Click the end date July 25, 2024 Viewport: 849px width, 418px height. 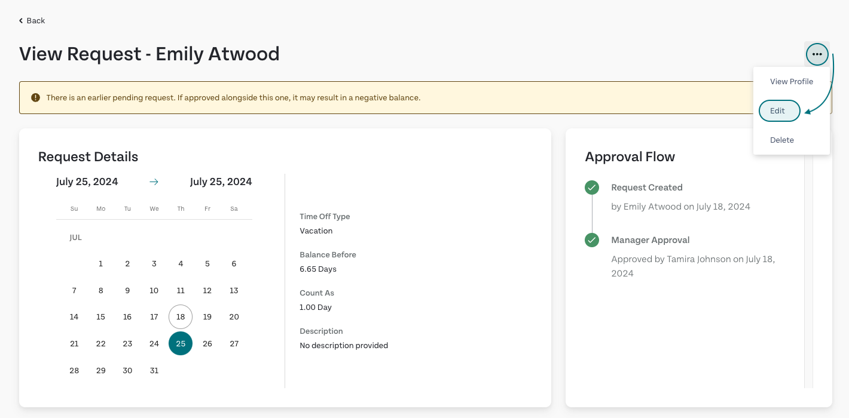click(x=221, y=182)
